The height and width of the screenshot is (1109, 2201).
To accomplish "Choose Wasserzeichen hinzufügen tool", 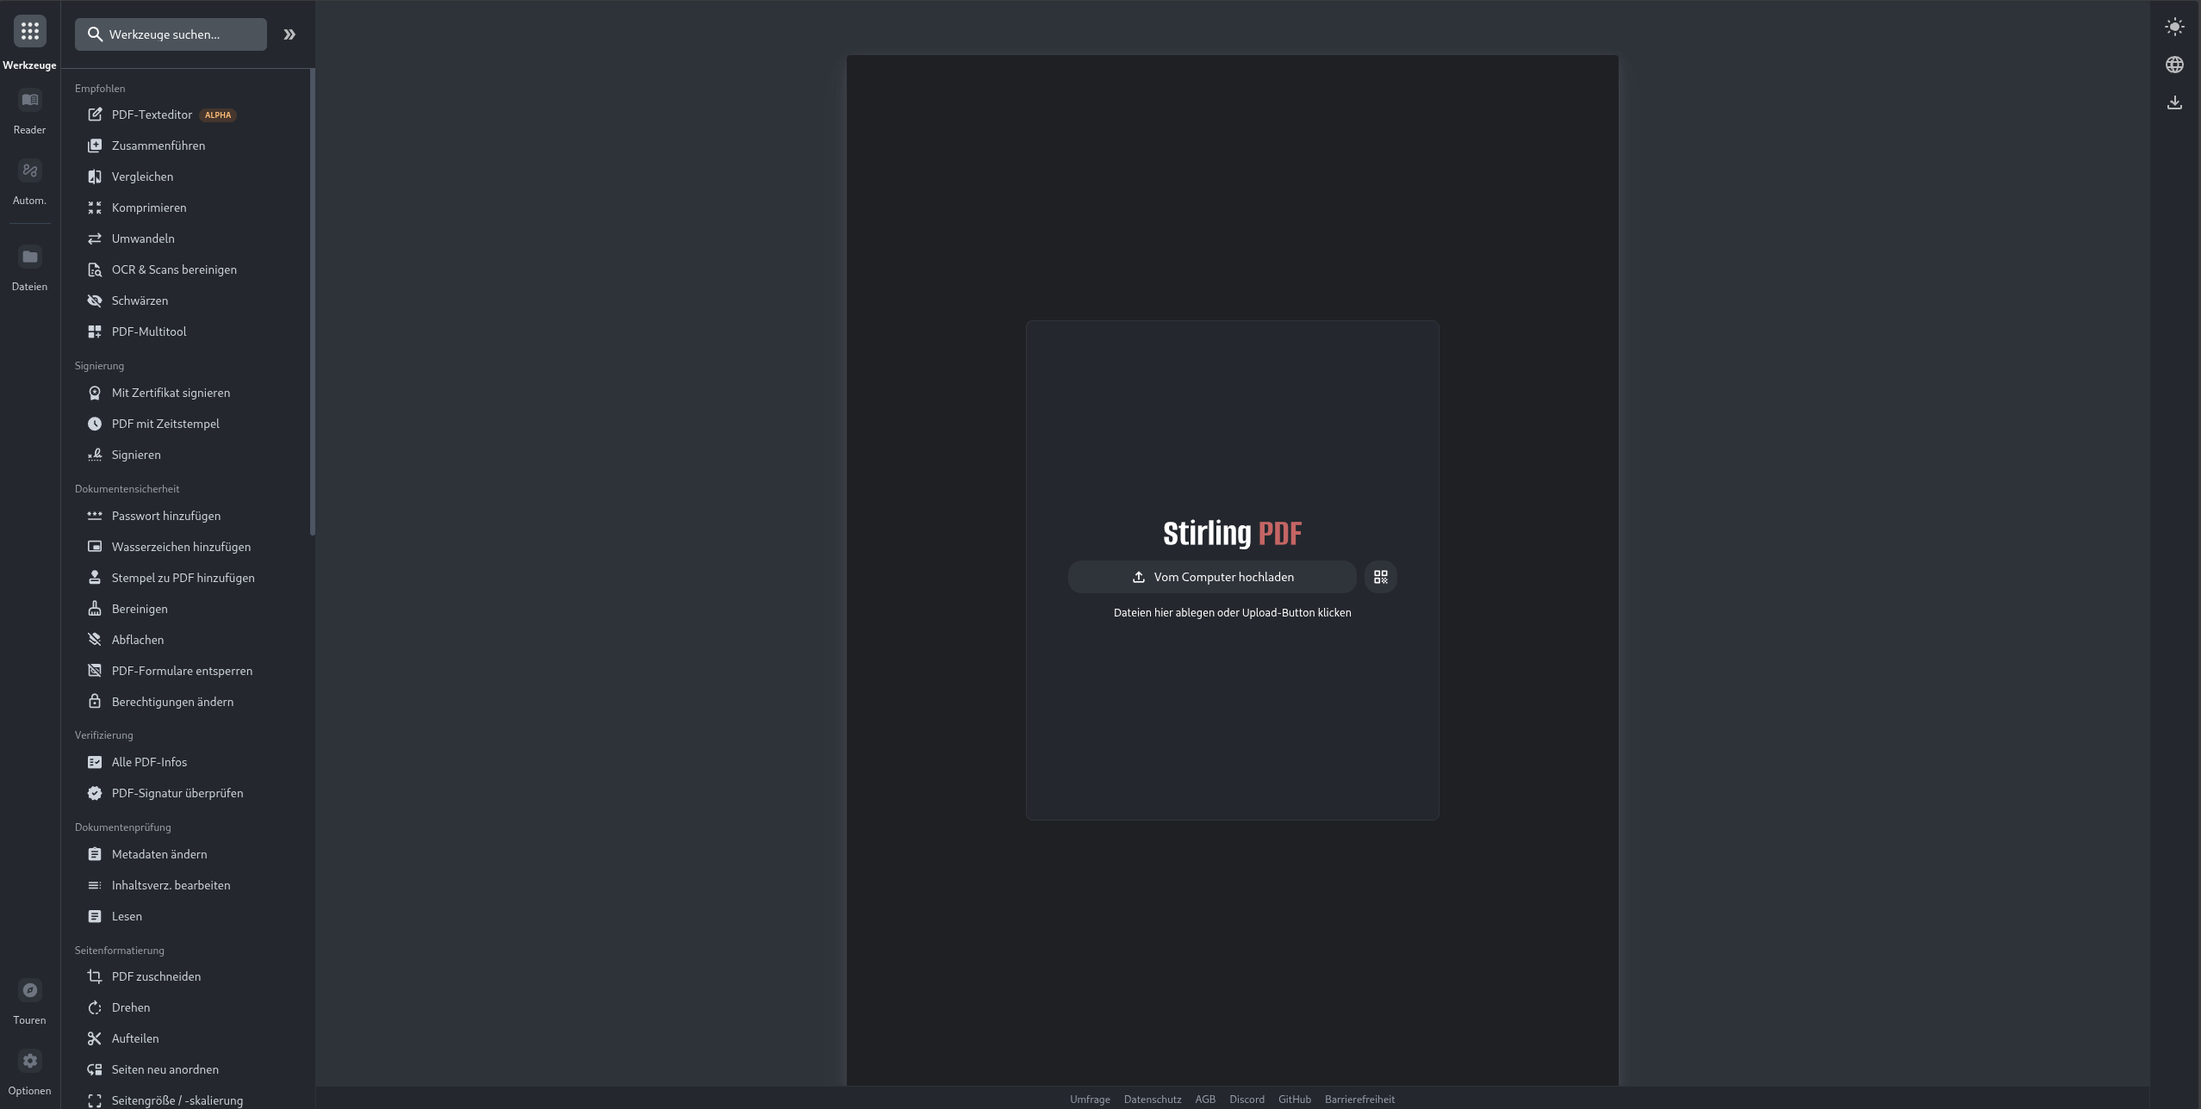I will coord(181,547).
